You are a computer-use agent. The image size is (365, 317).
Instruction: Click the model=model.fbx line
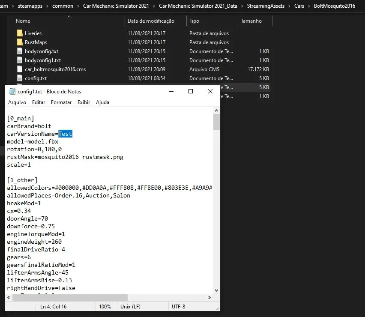pyautogui.click(x=33, y=141)
